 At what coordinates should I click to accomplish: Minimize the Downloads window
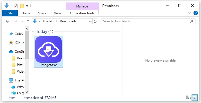pyautogui.click(x=167, y=6)
